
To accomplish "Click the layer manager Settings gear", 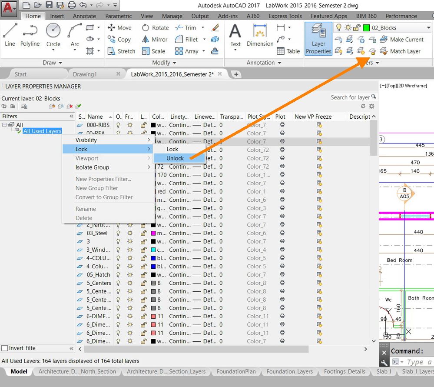I will pyautogui.click(x=372, y=106).
